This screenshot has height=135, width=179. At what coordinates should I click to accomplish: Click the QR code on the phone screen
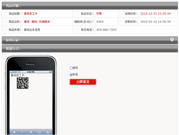23,83
